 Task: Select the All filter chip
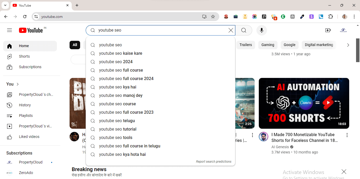75,45
